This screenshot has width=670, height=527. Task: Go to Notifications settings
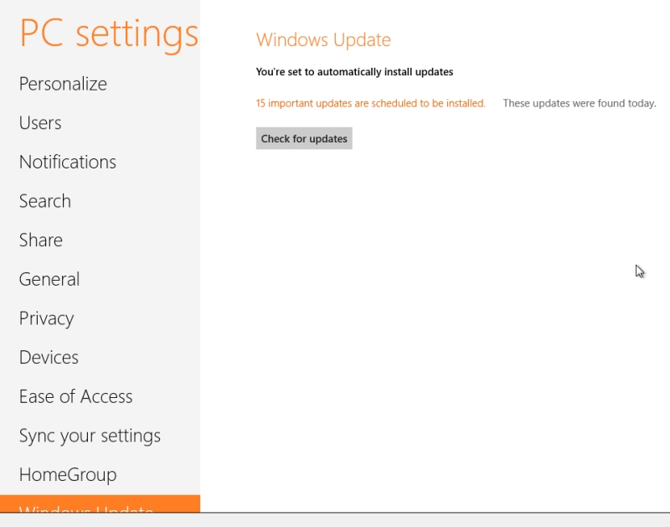pyautogui.click(x=68, y=162)
